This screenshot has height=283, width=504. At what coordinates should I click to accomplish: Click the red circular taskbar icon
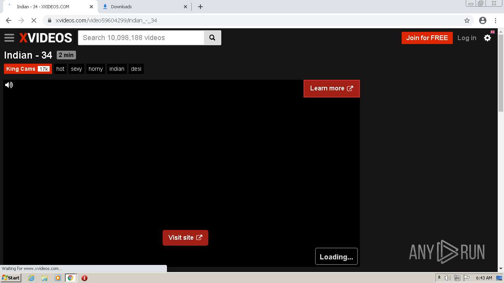click(84, 278)
